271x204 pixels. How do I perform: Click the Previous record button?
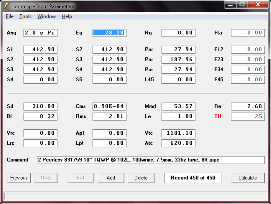(19, 178)
